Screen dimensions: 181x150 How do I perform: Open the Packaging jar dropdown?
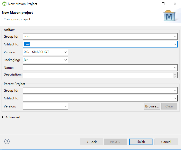65,60
